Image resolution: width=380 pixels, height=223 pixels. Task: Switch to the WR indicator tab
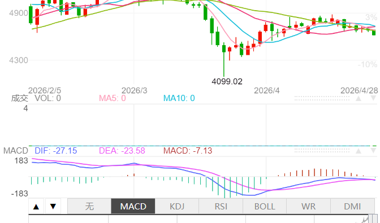pyautogui.click(x=309, y=206)
